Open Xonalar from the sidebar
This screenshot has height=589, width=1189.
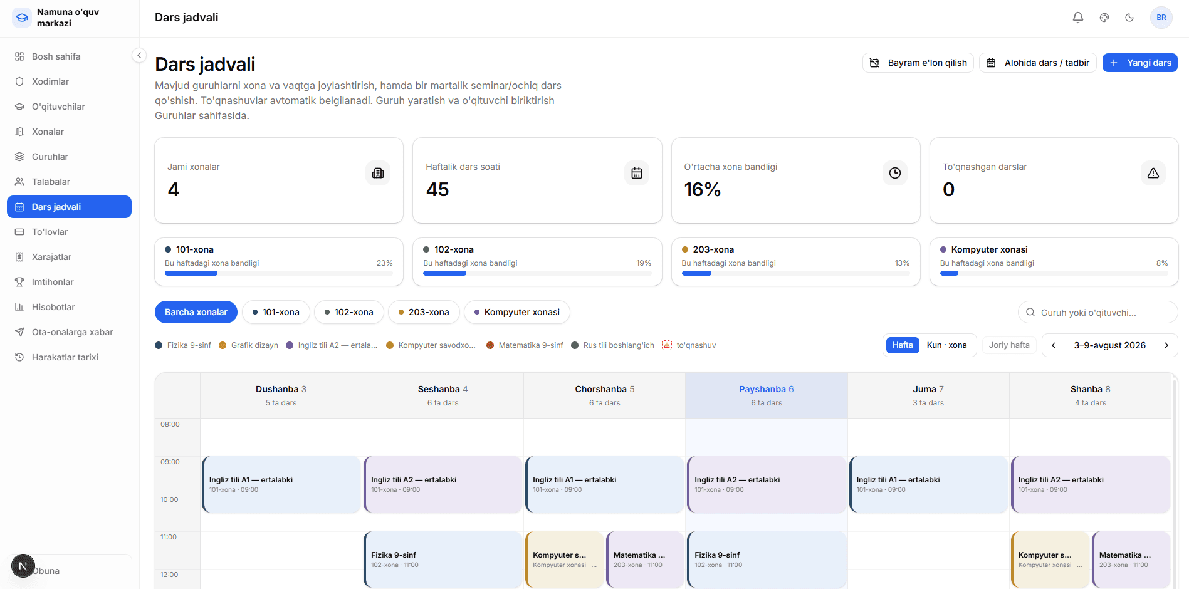pyautogui.click(x=69, y=132)
